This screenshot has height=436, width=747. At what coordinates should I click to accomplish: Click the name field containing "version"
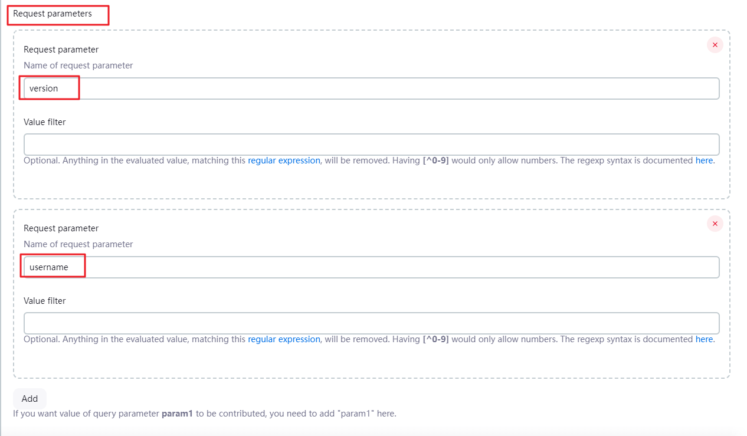[371, 88]
